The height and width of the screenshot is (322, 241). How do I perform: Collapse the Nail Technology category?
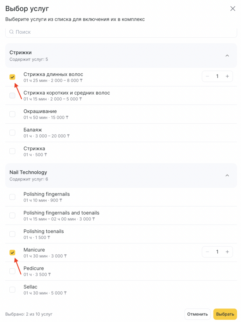(x=227, y=175)
